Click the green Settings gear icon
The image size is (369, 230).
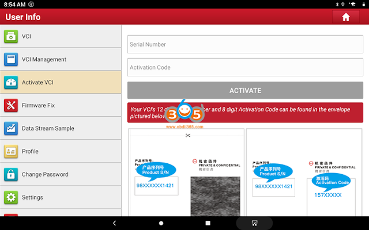point(11,197)
